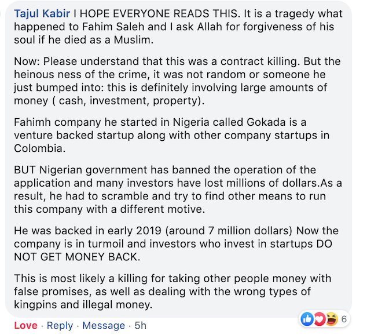
Task: Click the final paragraph starting "This is most likely"
Action: click(173, 292)
